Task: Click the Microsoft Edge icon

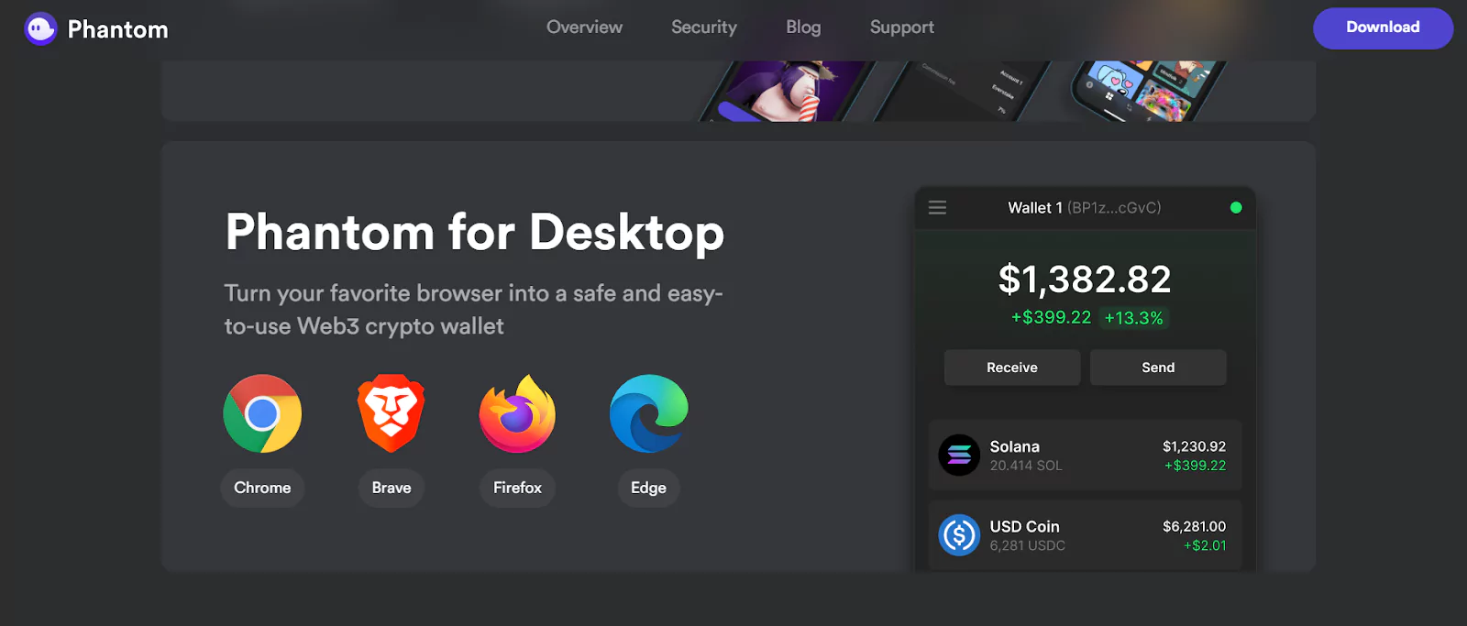Action: [649, 413]
